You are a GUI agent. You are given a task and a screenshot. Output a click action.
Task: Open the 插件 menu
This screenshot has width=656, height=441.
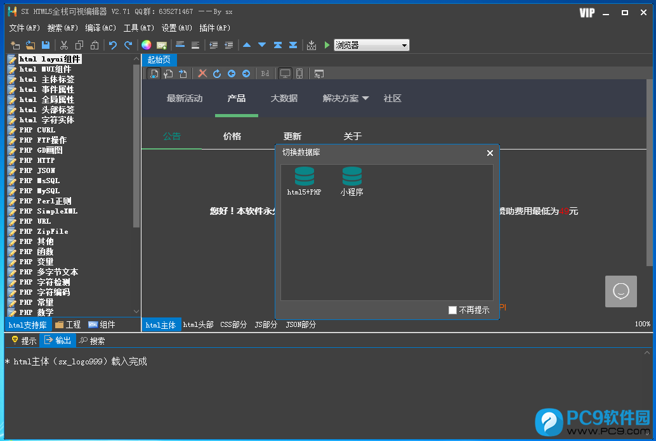click(x=214, y=28)
